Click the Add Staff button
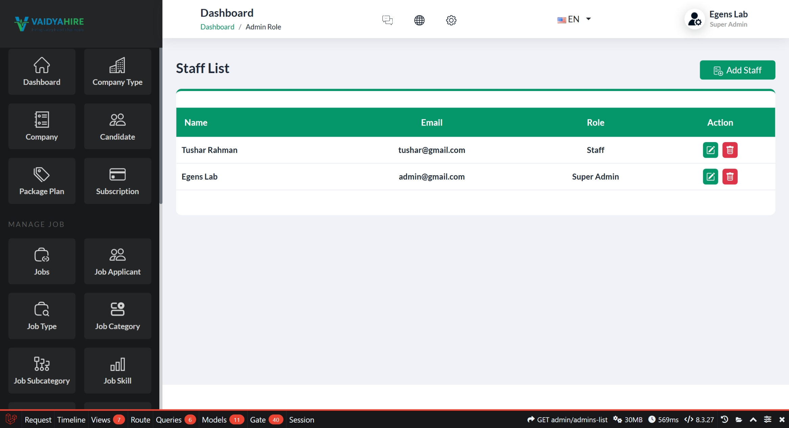Viewport: 789px width, 428px height. click(737, 70)
